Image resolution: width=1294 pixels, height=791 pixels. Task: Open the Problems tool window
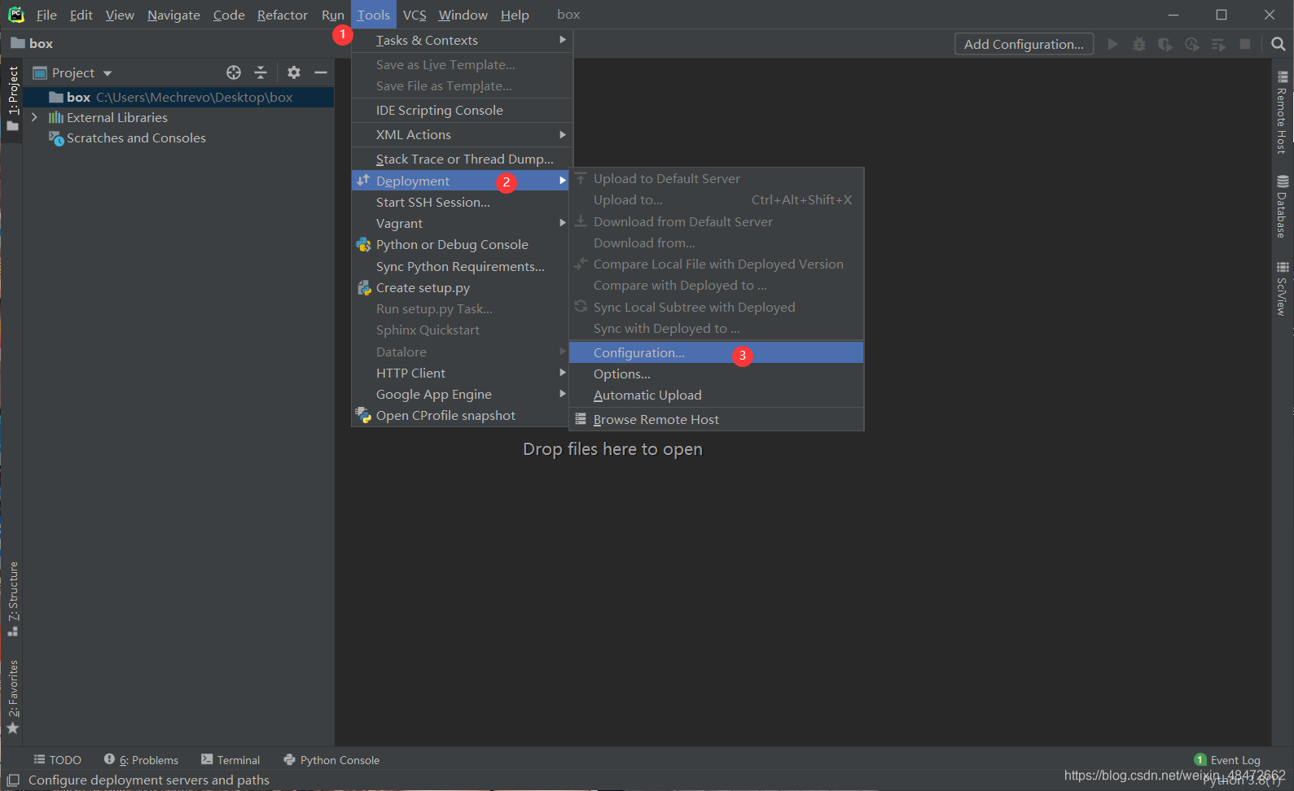[x=141, y=760]
